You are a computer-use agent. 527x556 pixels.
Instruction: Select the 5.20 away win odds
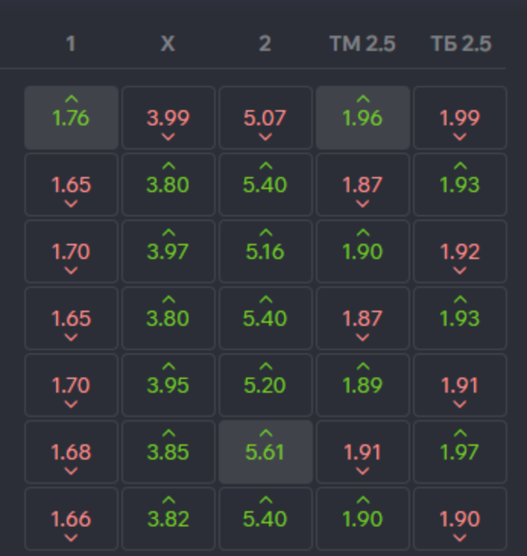(266, 385)
